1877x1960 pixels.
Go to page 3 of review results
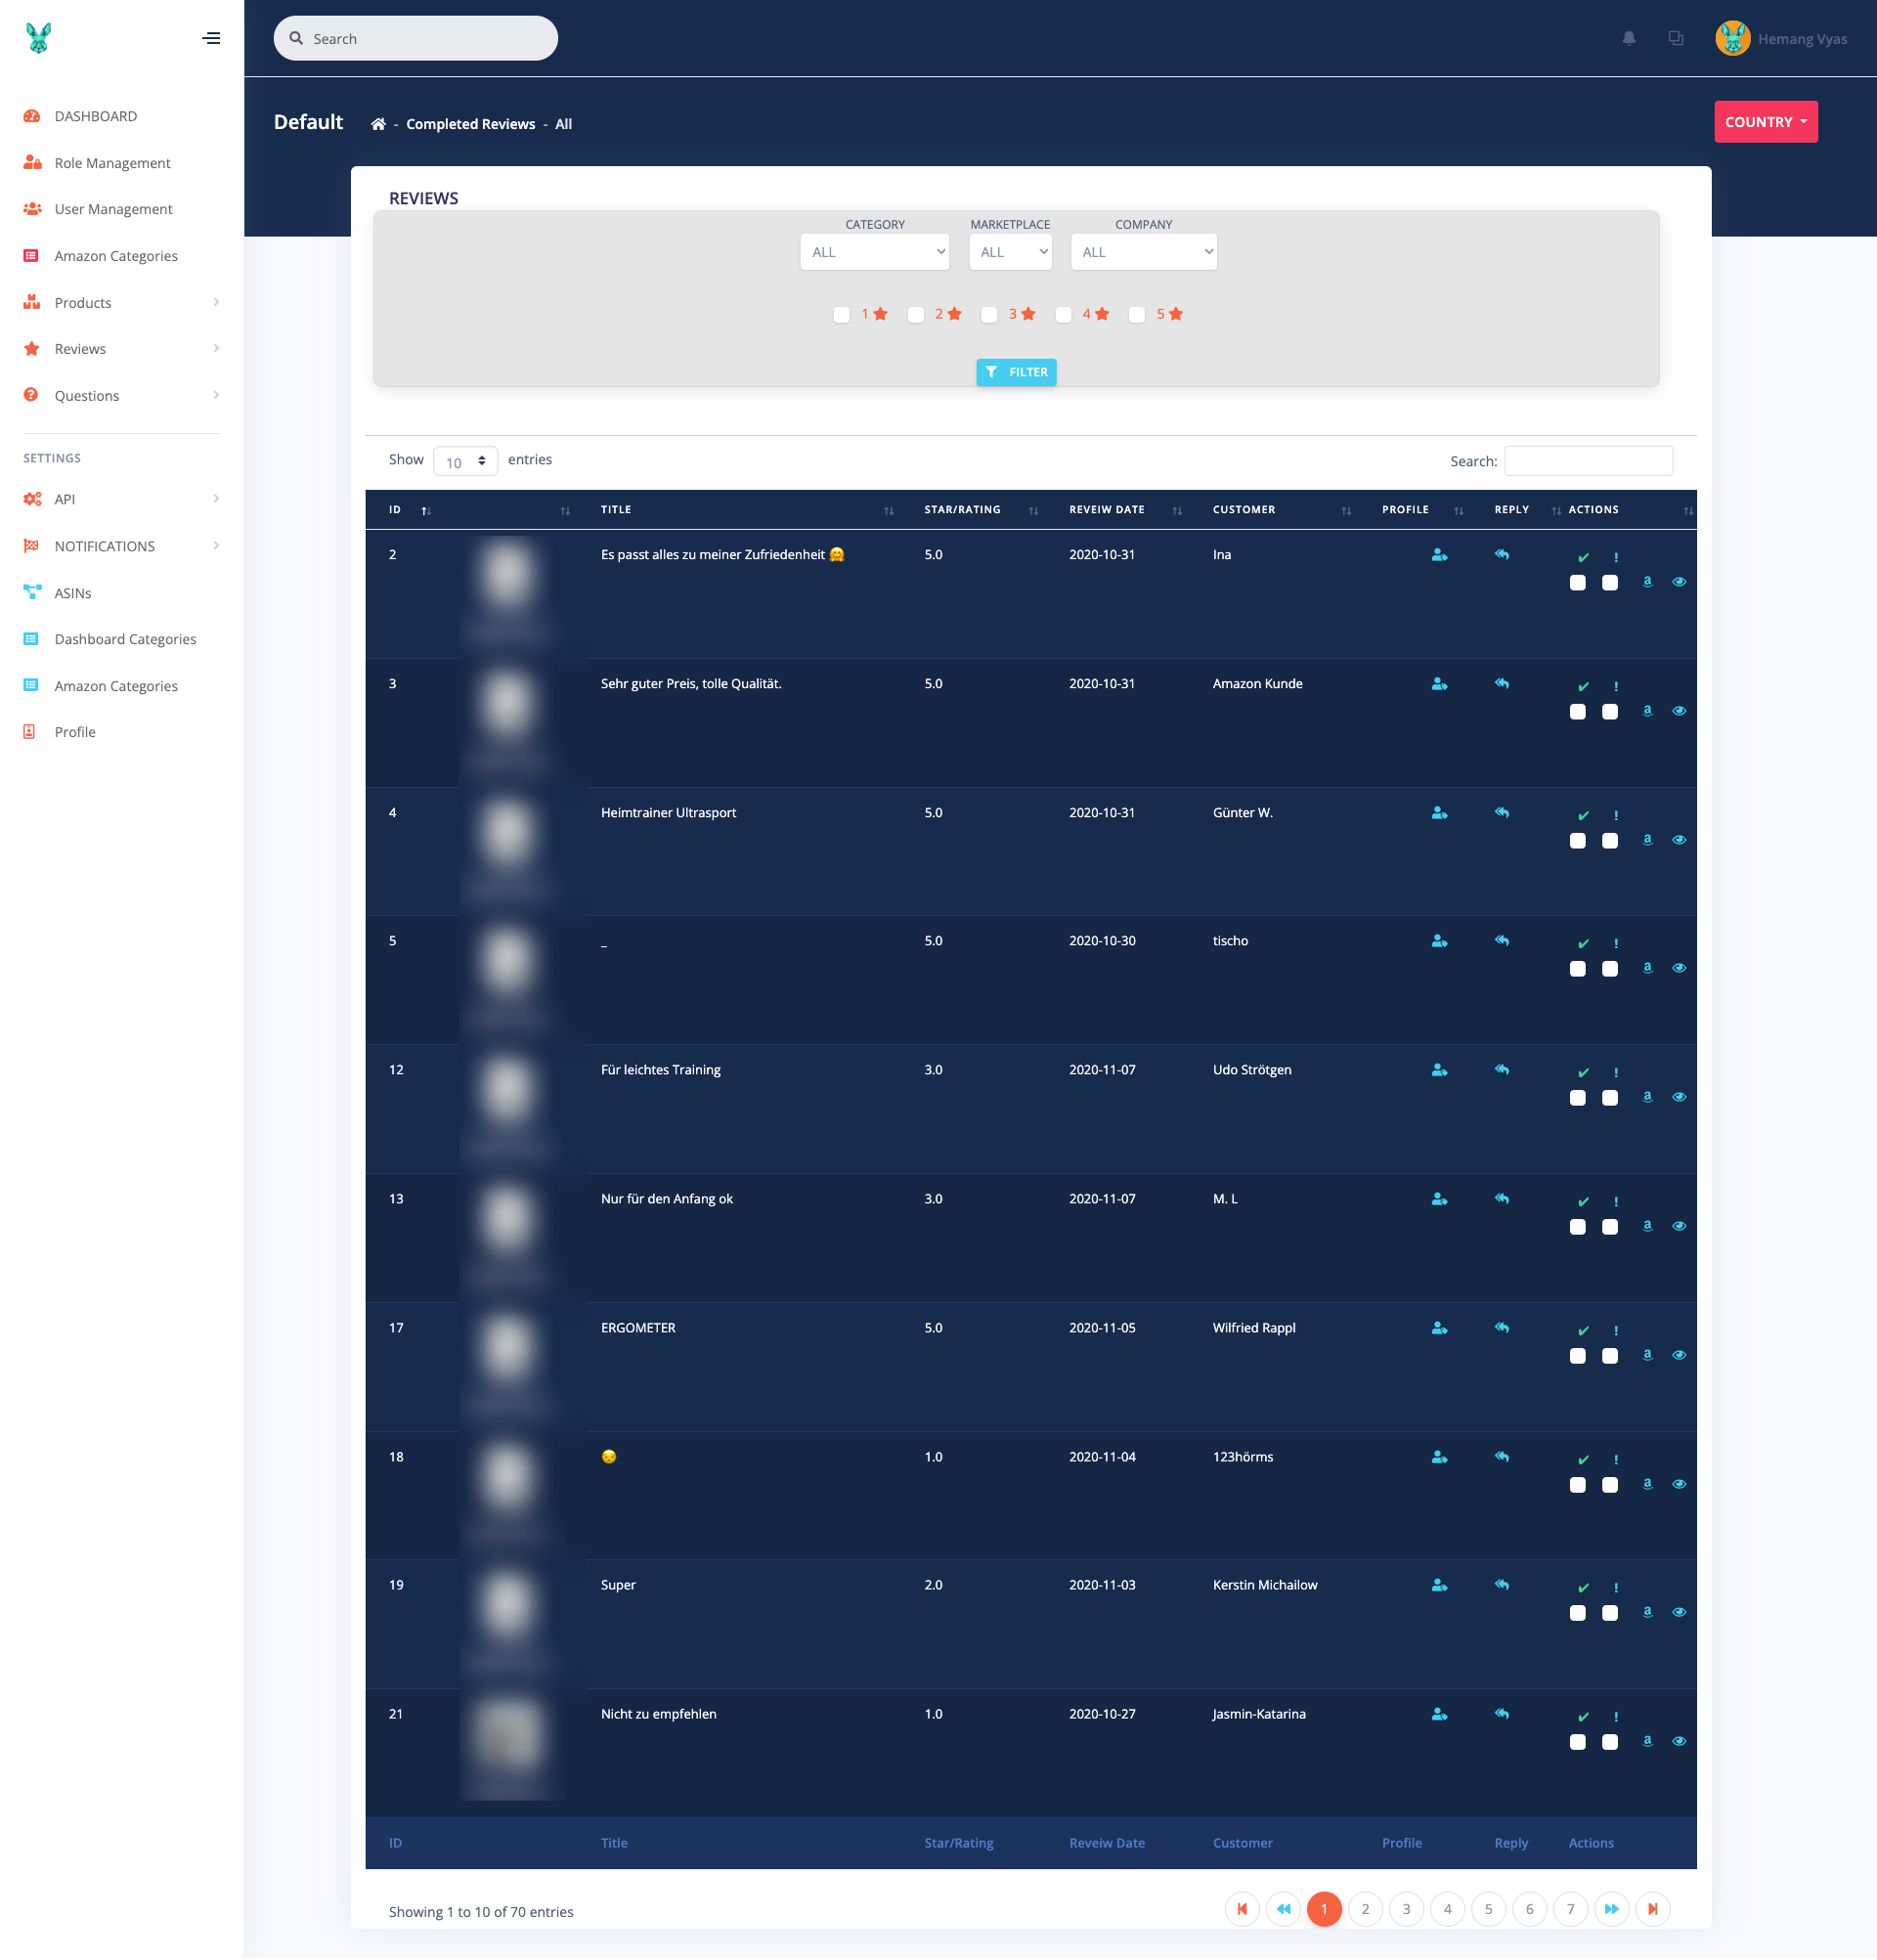(1406, 1908)
